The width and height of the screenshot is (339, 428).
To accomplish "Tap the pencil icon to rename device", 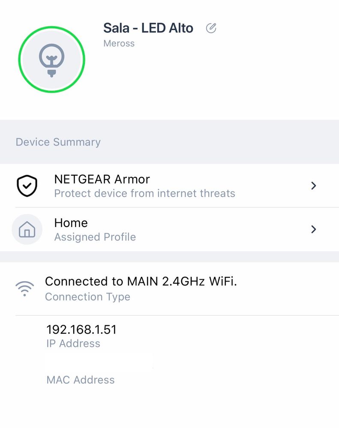I will click(x=211, y=28).
